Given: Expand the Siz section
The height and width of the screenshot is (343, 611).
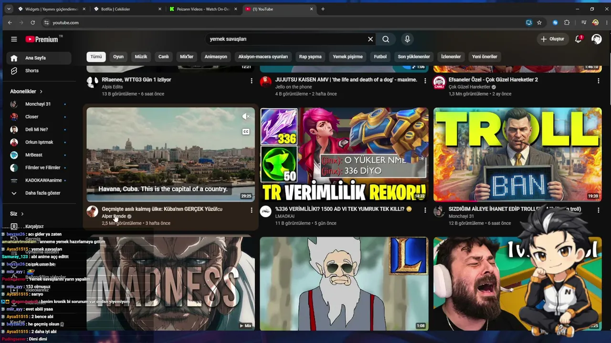Looking at the screenshot, I should (17, 214).
